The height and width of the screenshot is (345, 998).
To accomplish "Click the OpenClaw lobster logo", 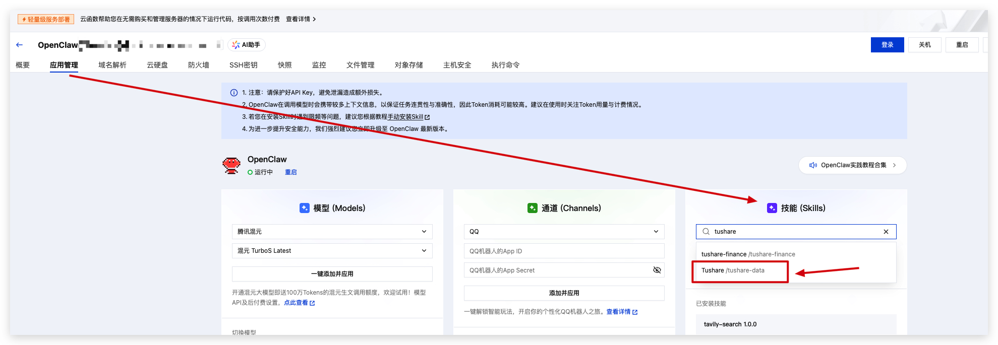I will (x=231, y=165).
